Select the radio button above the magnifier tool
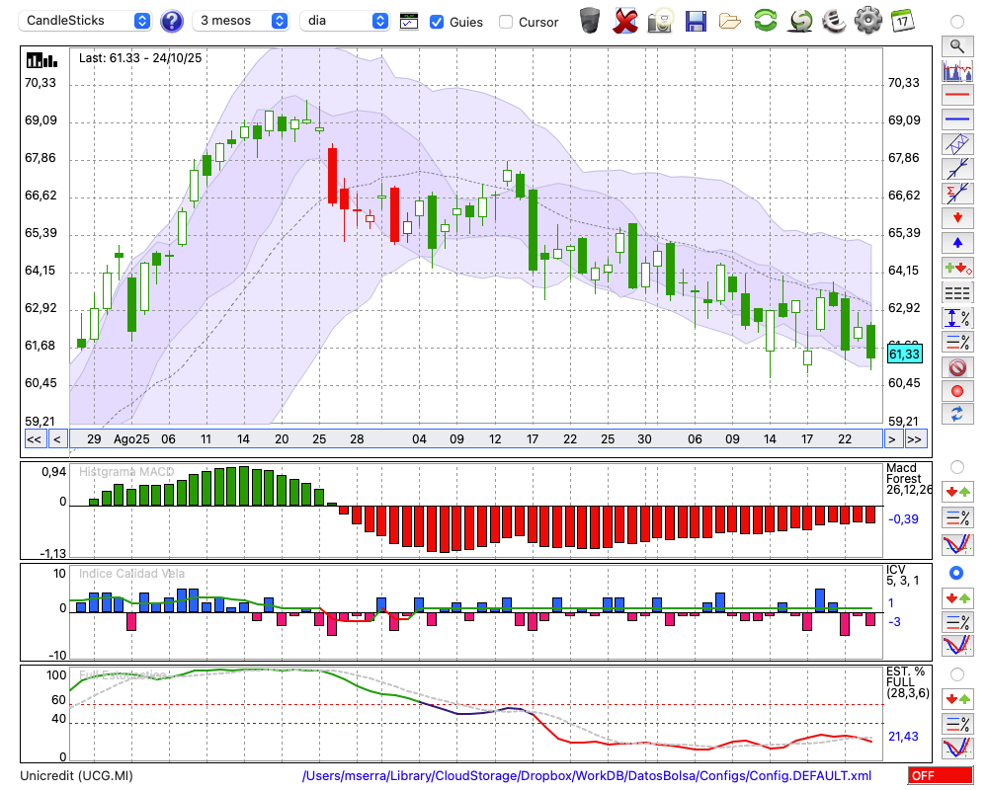Viewport: 988px width, 790px height. 957,22
